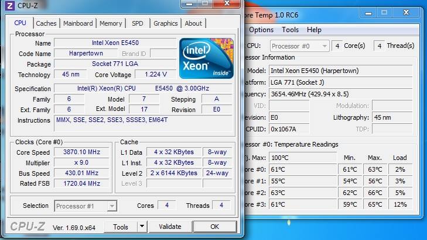Click the Instructions field MMX, SSE list
This screenshot has height=240, width=427.
click(143, 124)
